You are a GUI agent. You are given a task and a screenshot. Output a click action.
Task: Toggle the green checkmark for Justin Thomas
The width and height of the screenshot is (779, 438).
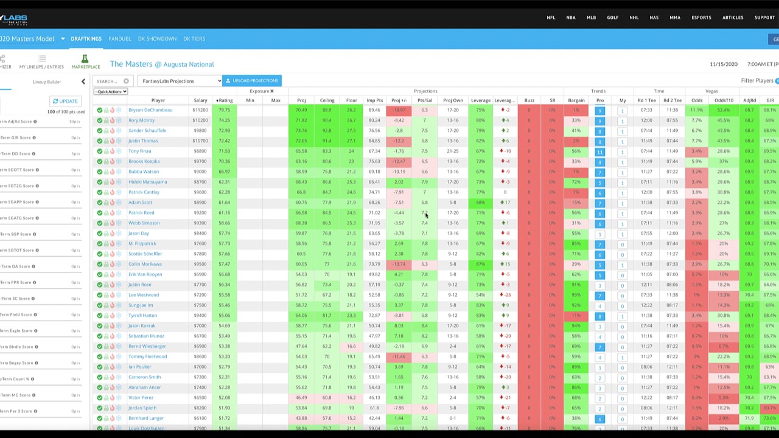click(99, 141)
